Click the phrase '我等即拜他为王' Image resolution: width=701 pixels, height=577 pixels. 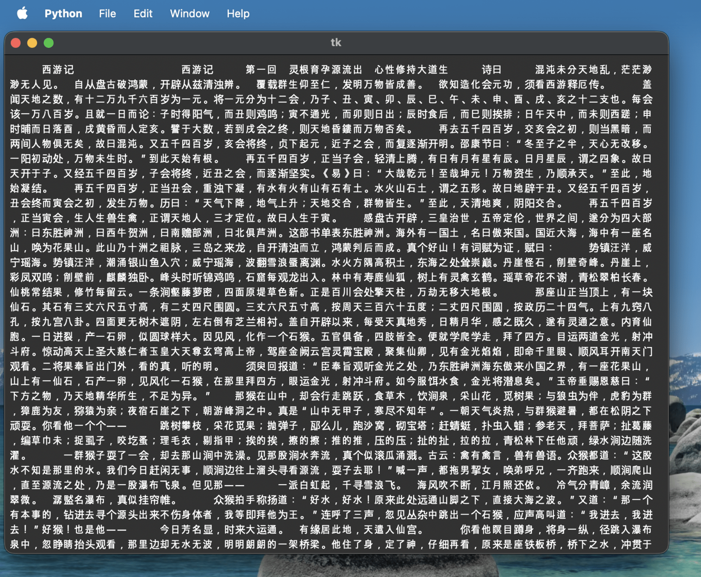(261, 515)
